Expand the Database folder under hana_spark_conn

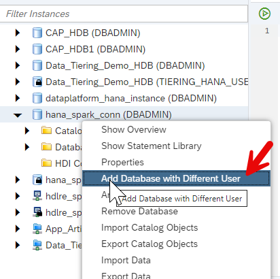coord(27,147)
